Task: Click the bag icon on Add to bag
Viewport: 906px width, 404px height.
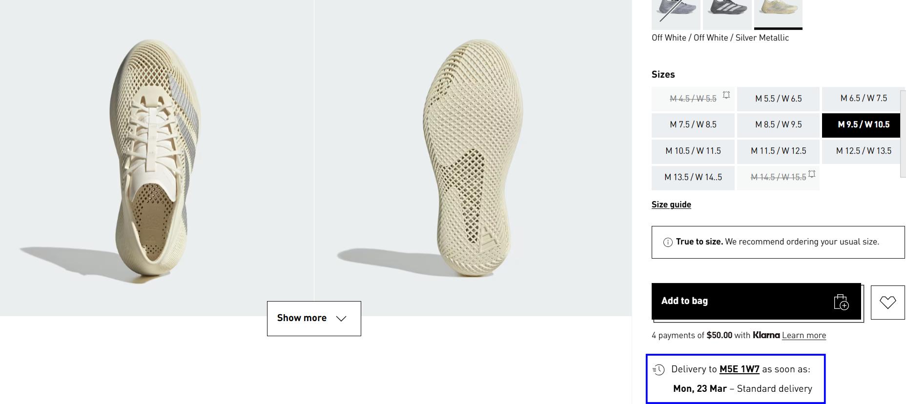Action: tap(841, 302)
